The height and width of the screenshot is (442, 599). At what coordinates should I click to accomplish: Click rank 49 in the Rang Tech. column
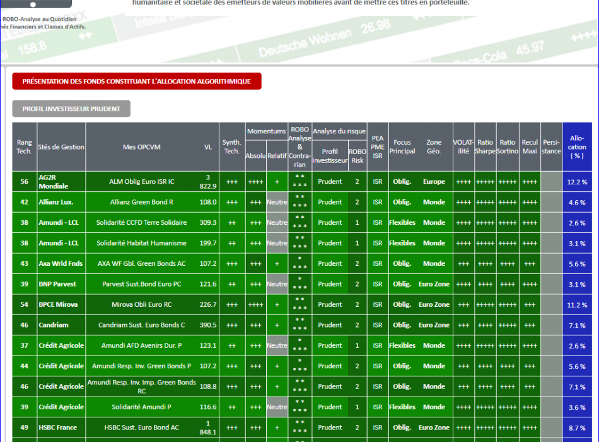[x=24, y=427]
